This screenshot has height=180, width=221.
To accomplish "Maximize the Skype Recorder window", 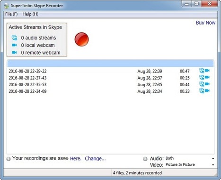I will click(196, 4).
